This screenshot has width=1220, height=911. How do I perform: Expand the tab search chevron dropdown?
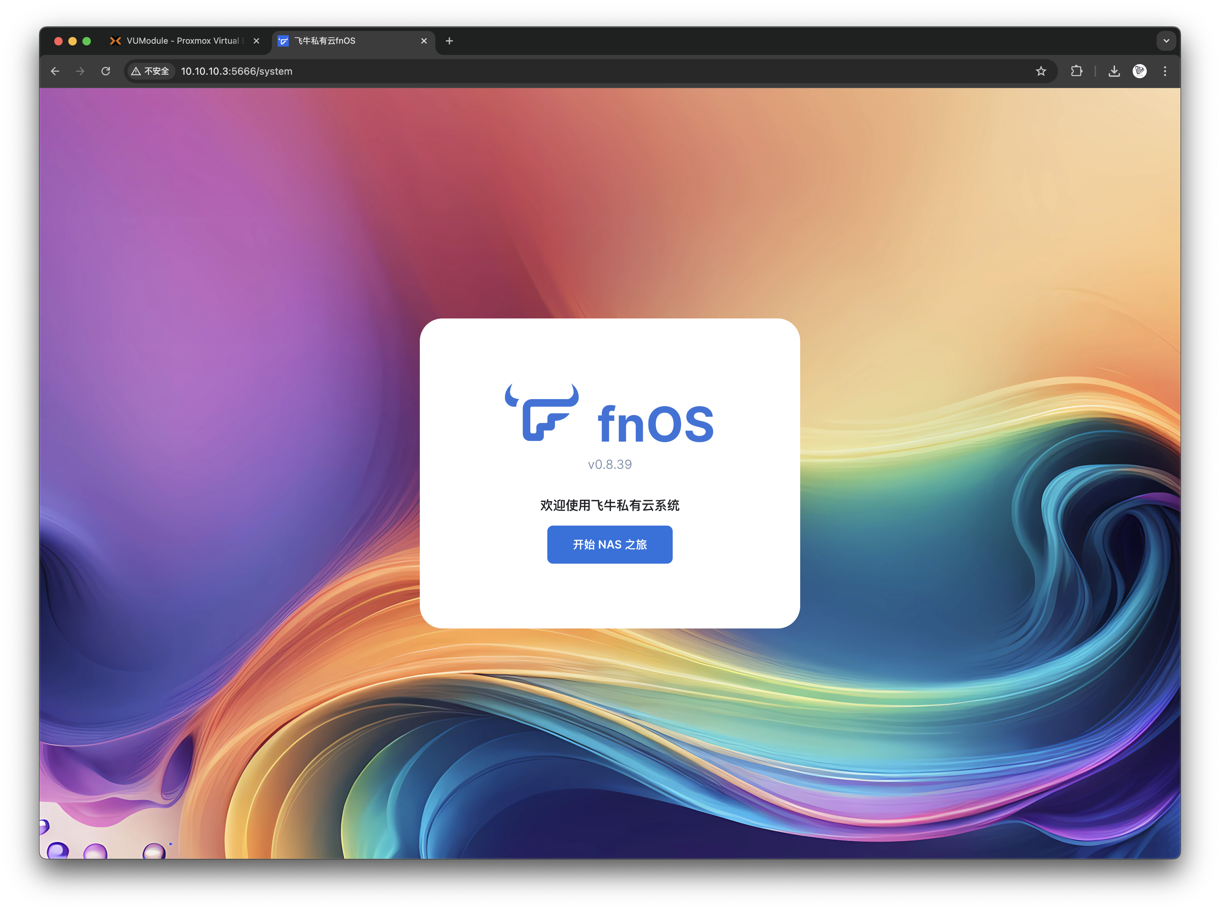(x=1166, y=41)
